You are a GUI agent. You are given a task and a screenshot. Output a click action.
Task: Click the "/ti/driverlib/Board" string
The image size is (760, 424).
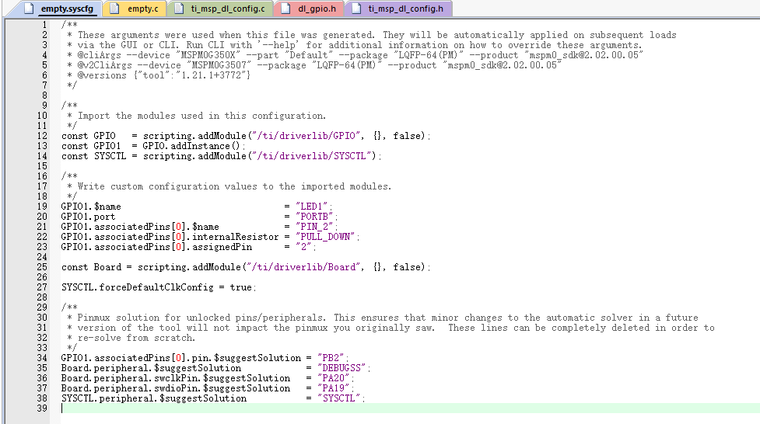[x=303, y=267]
